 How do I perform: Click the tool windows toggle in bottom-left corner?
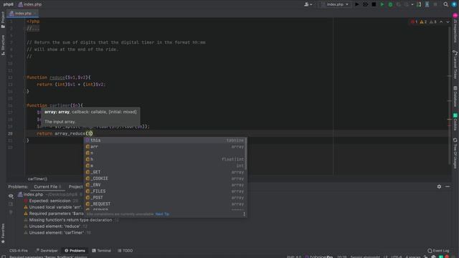4,257
